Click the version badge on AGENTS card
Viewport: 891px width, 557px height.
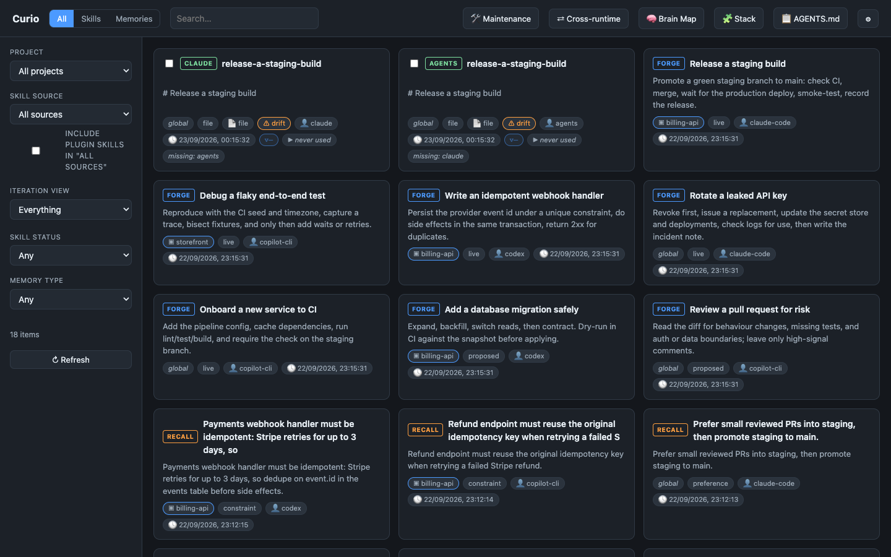(x=514, y=140)
